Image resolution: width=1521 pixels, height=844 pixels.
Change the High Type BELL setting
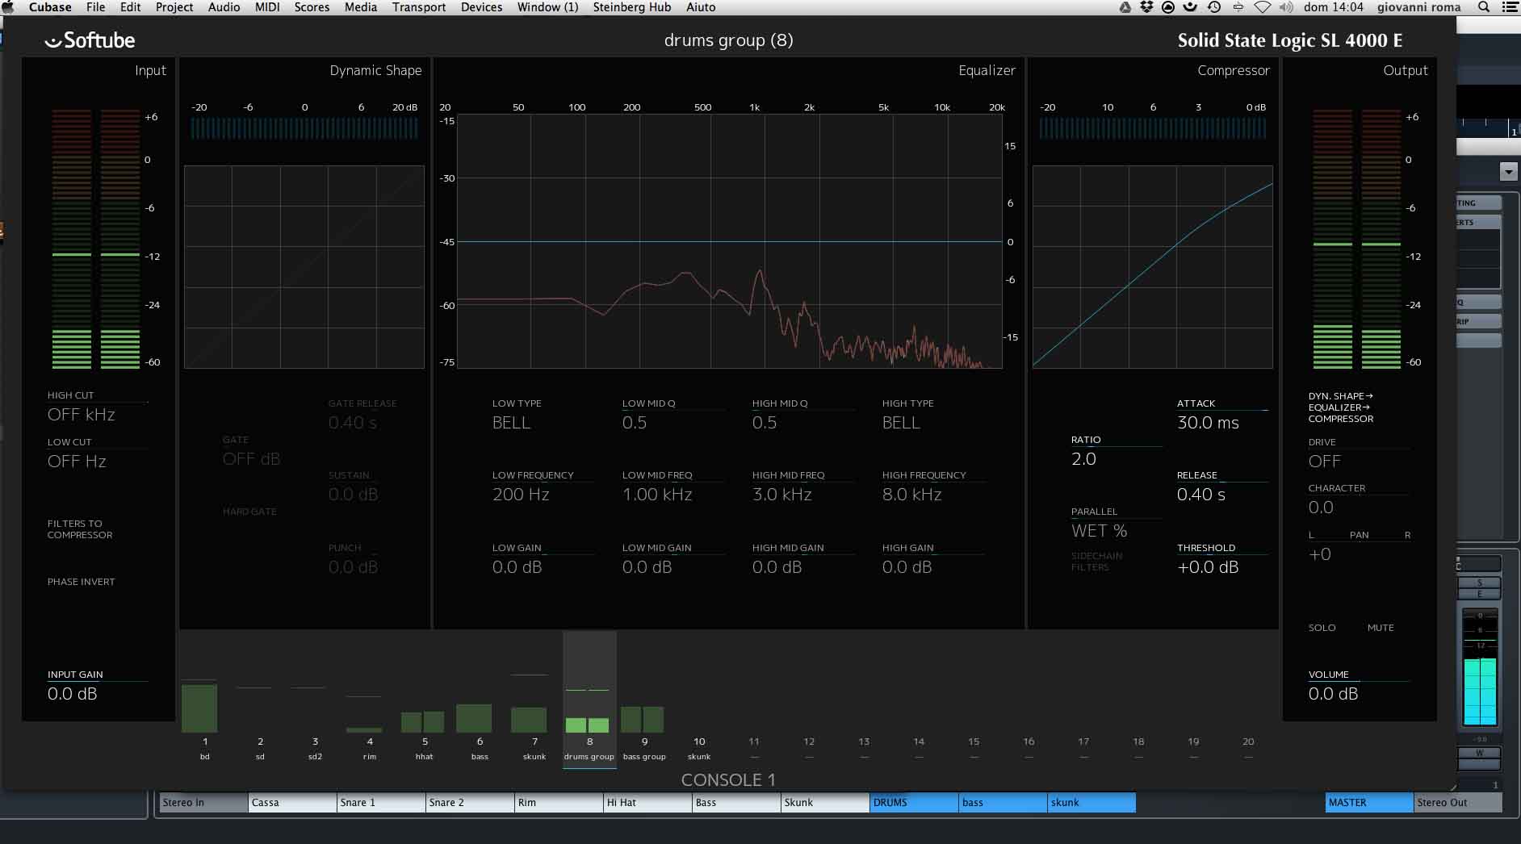click(x=901, y=423)
